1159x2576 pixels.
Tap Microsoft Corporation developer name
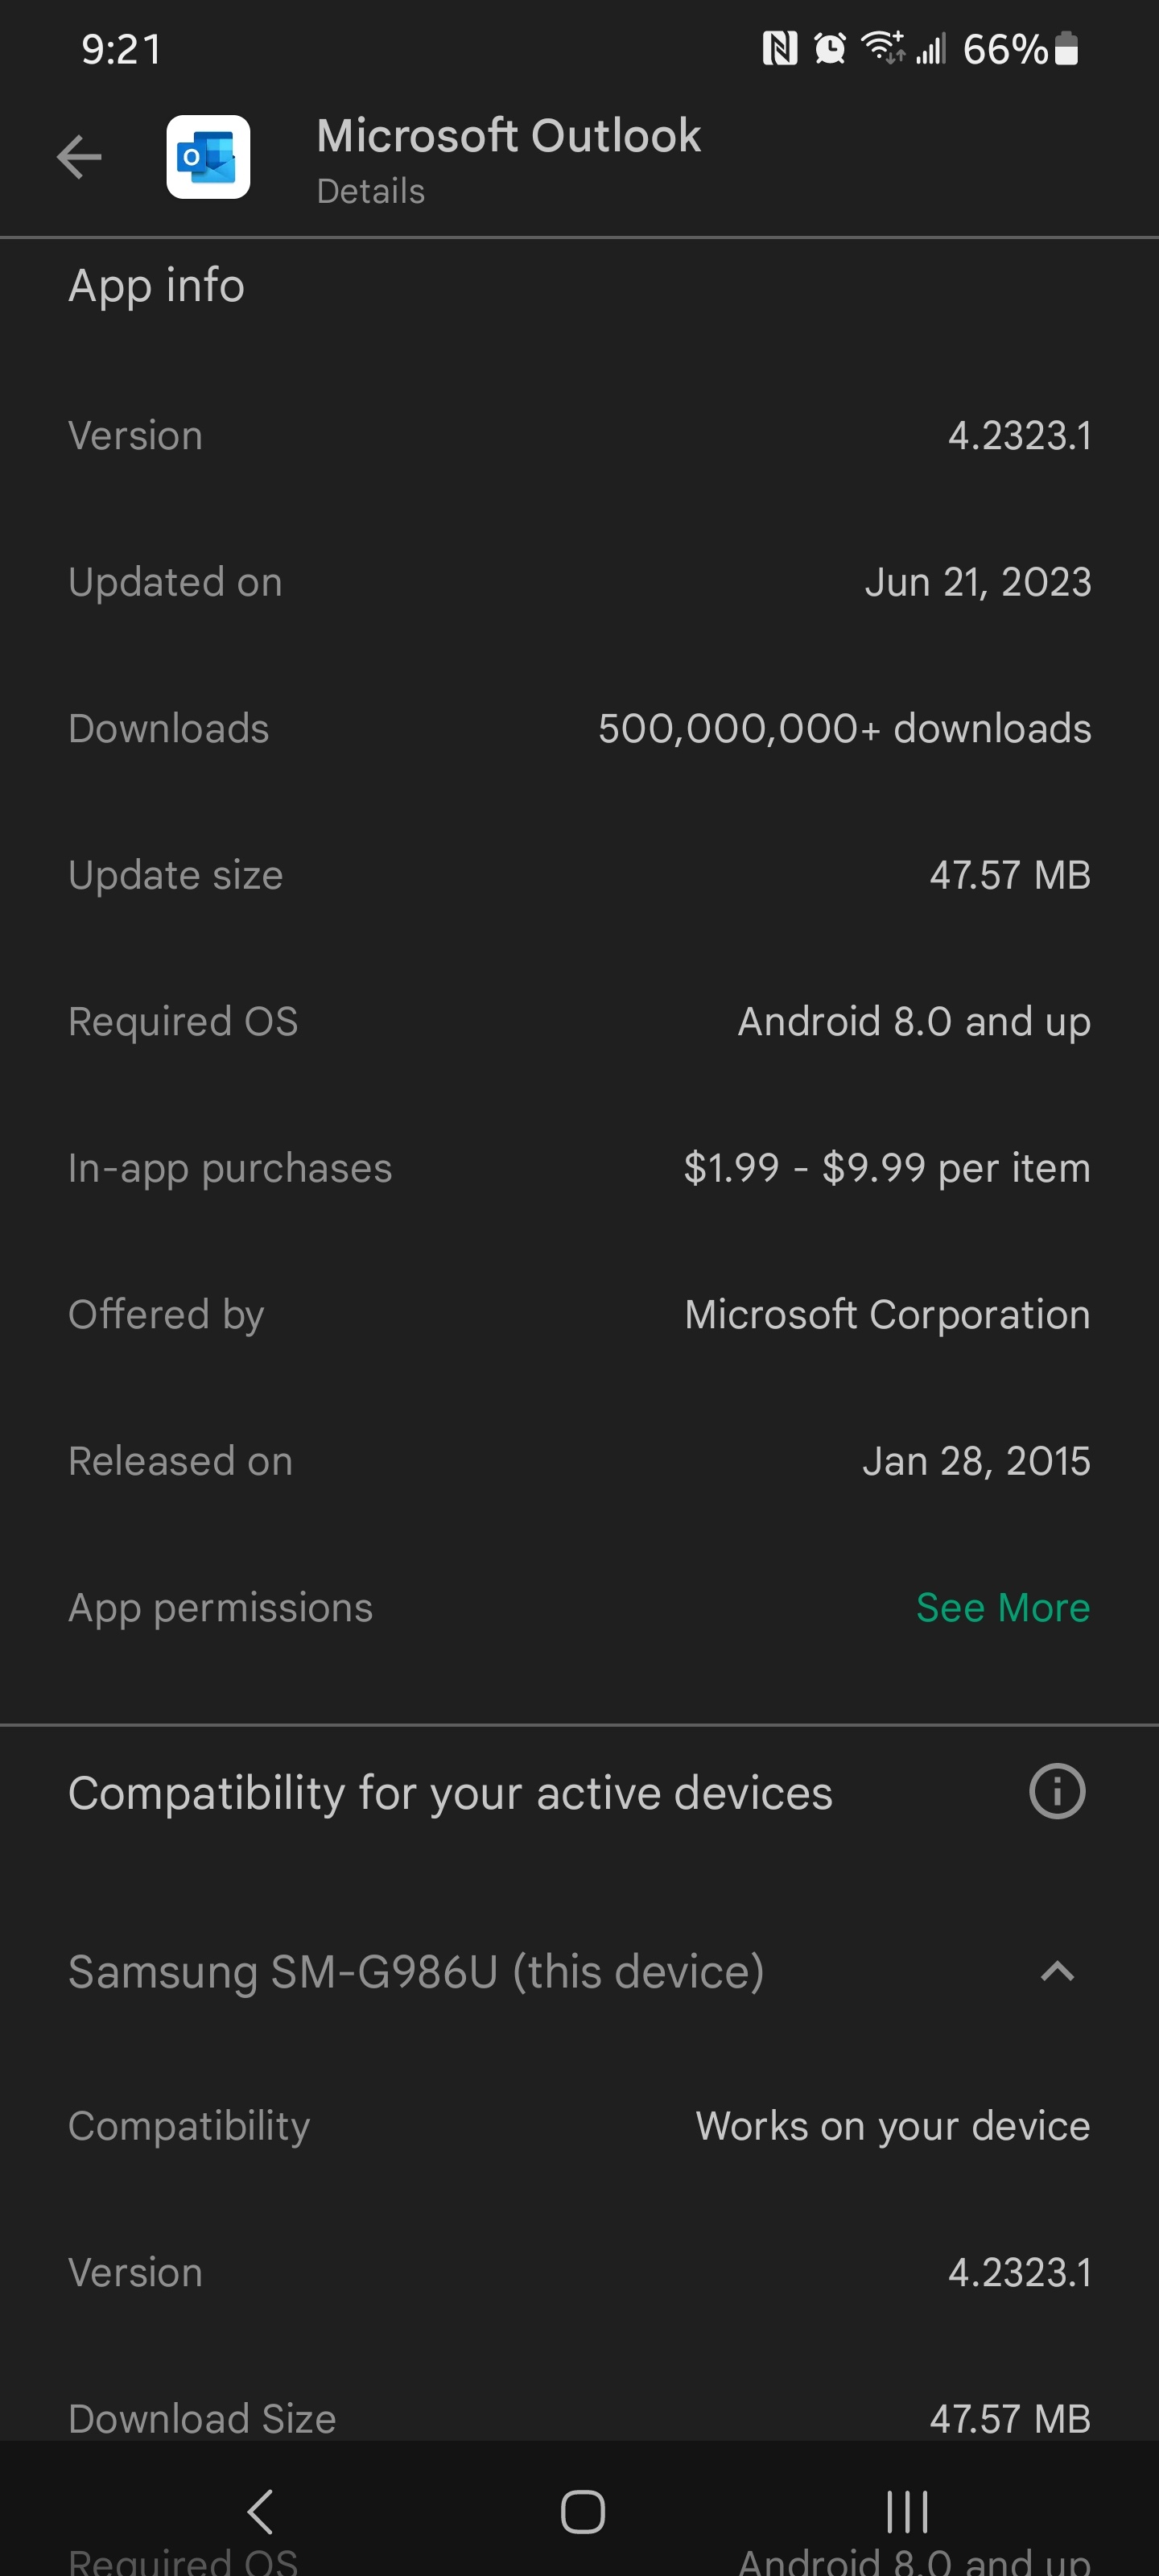tap(887, 1314)
